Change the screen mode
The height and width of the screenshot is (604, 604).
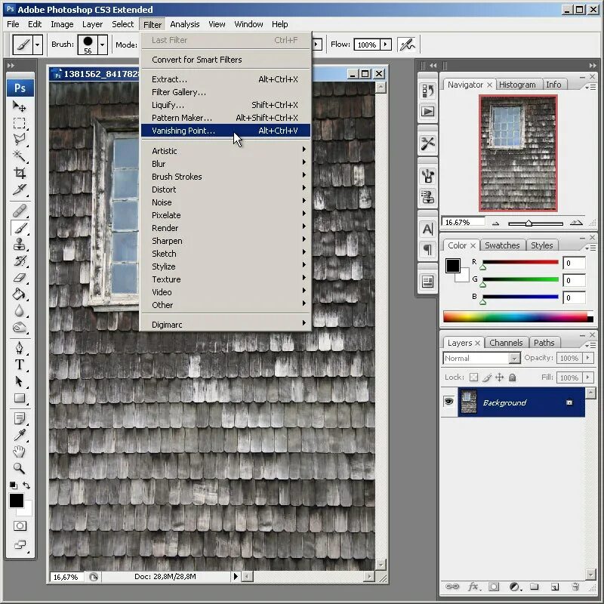coord(20,544)
